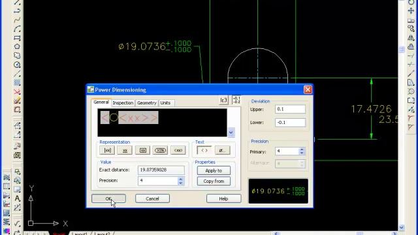Image resolution: width=418 pixels, height=235 pixels.
Task: Click the red X erase tool
Action: coord(17,92)
